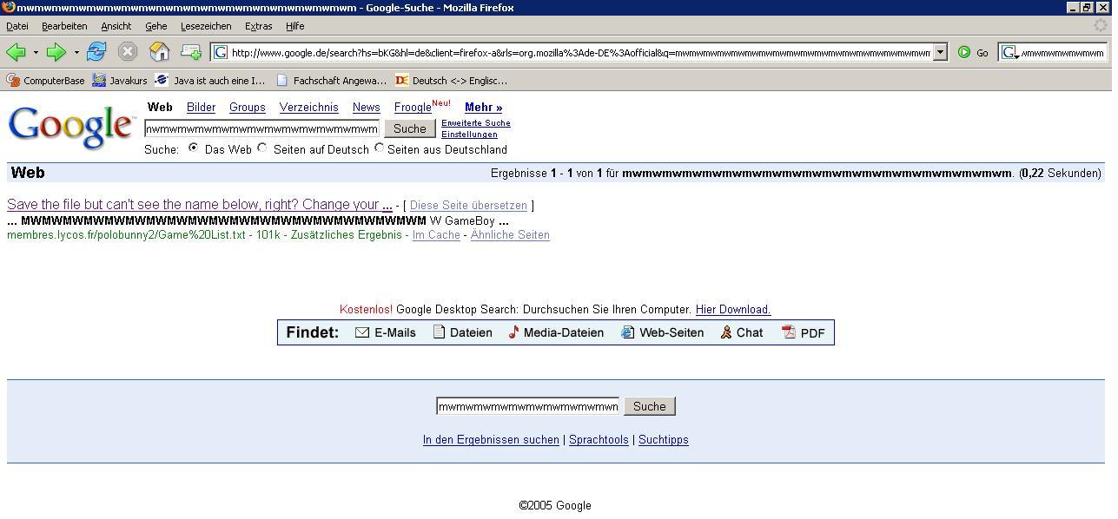Viewport: 1118px width, 519px height.
Task: Switch to Groups search
Action: pos(248,108)
